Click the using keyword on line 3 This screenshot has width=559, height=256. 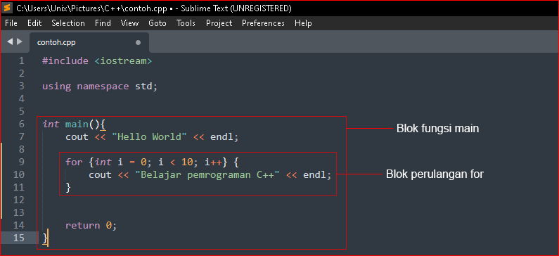(56, 87)
